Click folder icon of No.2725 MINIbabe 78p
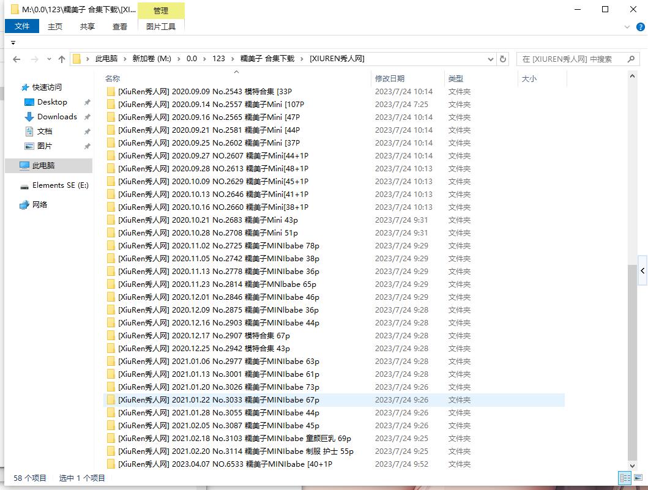Image resolution: width=648 pixels, height=490 pixels. point(111,246)
